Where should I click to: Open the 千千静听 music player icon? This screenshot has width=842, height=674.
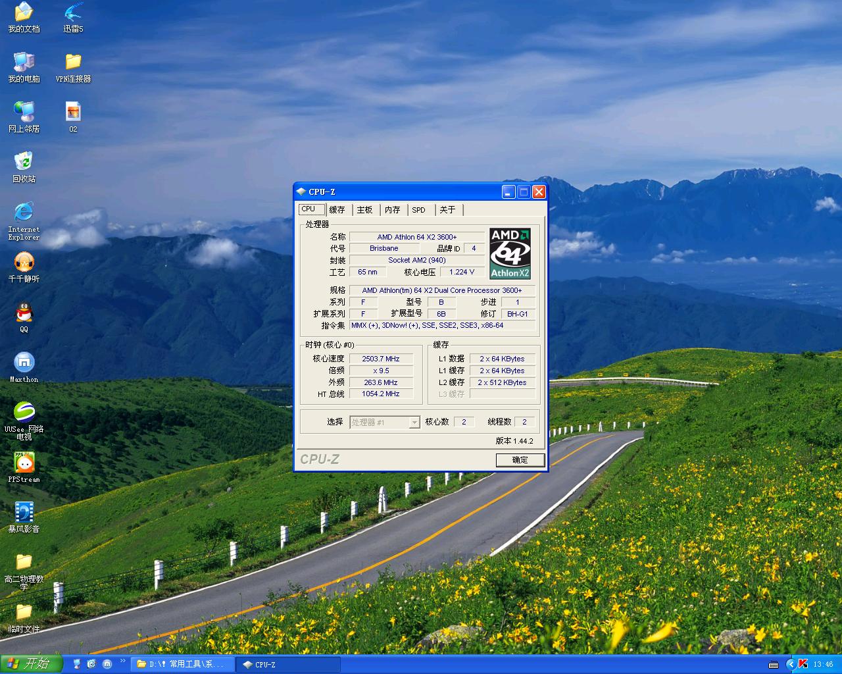click(x=24, y=263)
